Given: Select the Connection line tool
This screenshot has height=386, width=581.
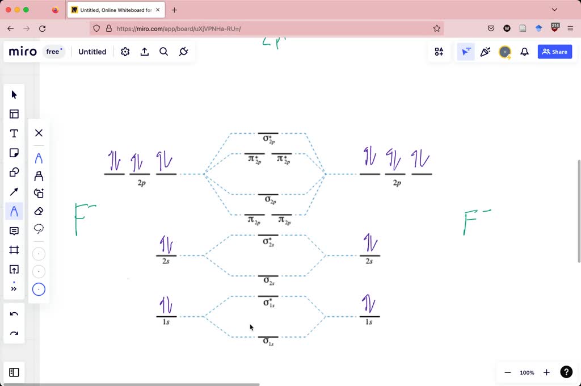Looking at the screenshot, I should 14,191.
